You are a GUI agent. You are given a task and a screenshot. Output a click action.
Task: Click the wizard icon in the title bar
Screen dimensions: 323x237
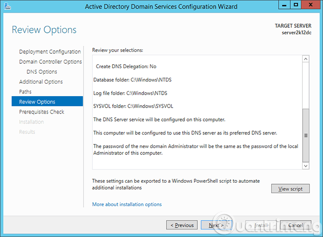point(7,6)
